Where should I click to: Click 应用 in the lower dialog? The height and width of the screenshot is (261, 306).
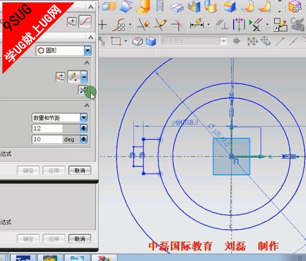(54, 238)
